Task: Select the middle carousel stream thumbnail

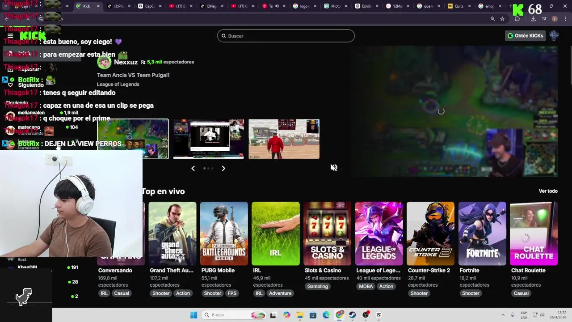Action: [x=209, y=139]
